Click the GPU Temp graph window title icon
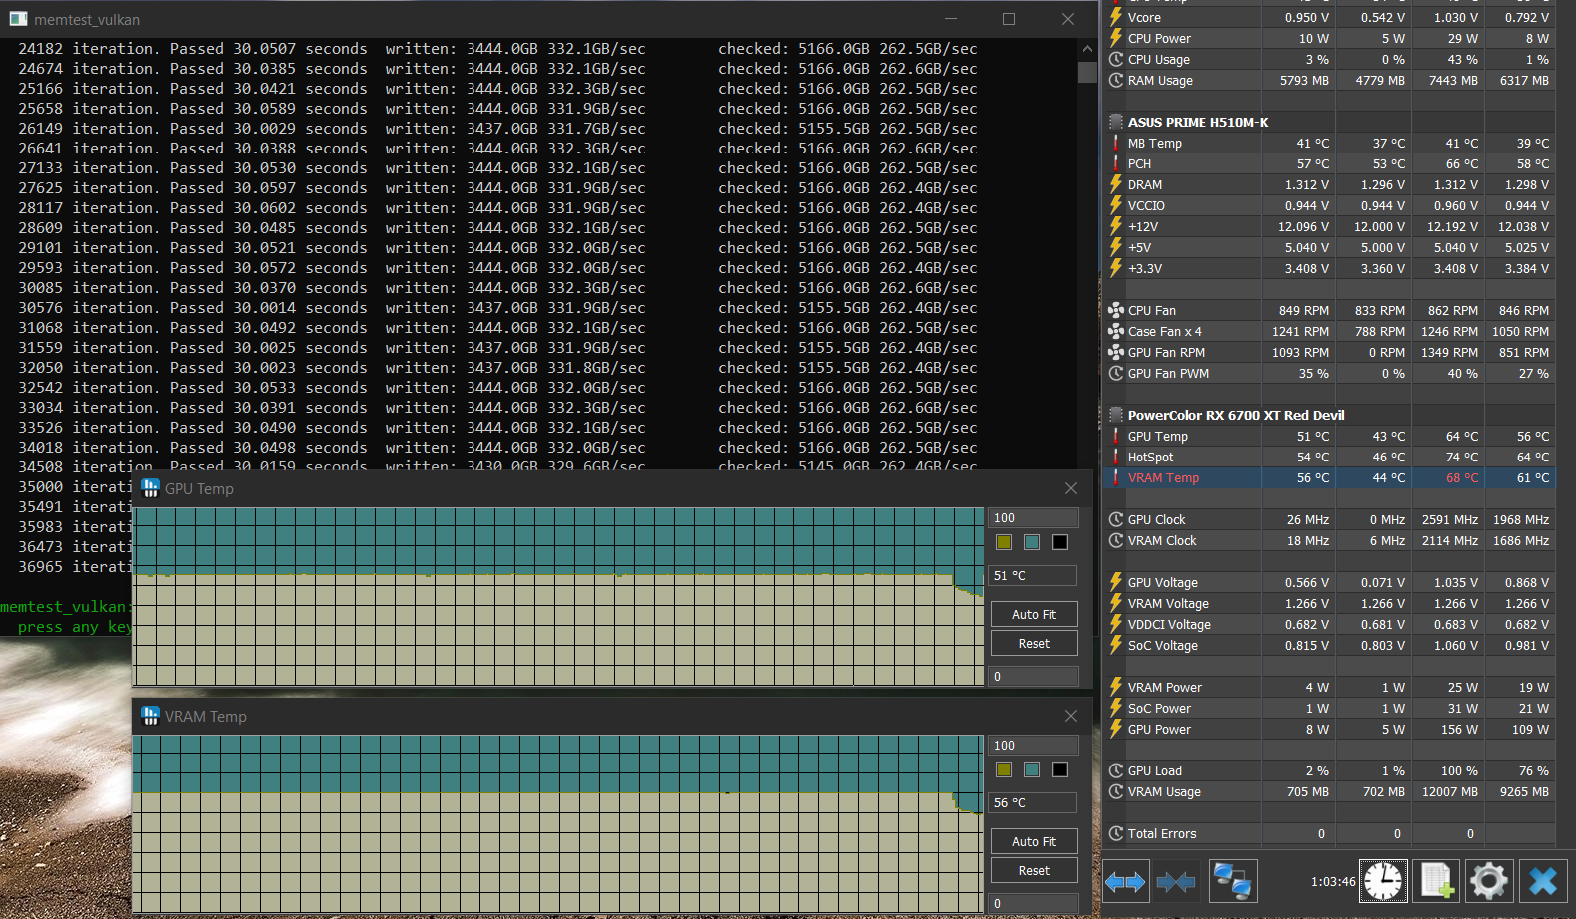 pyautogui.click(x=151, y=488)
